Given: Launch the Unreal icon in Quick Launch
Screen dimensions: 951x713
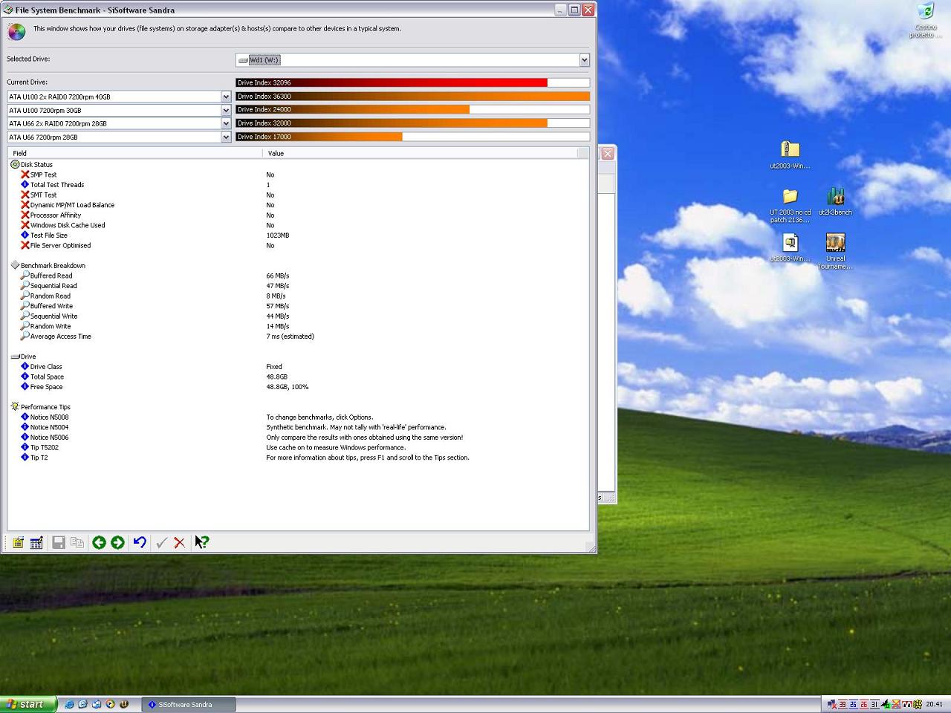Looking at the screenshot, I should (x=124, y=704).
